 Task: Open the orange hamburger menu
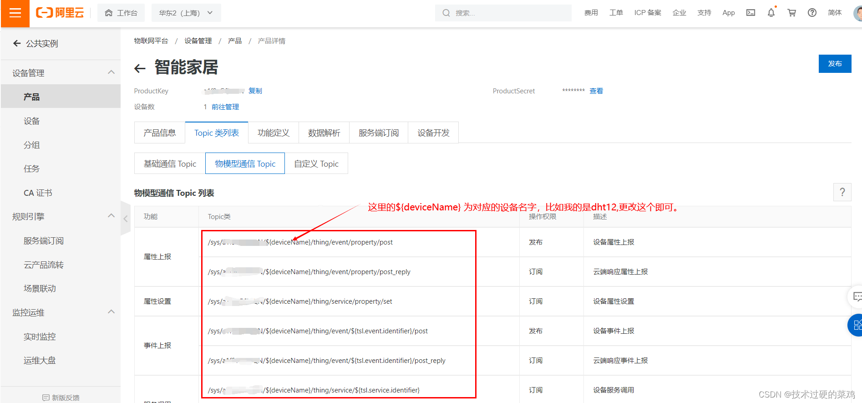[15, 13]
